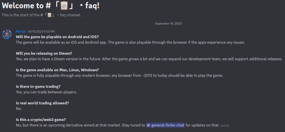Click the Android and iOS question heading
Viewport: 285px width, 132px height.
coord(57,37)
